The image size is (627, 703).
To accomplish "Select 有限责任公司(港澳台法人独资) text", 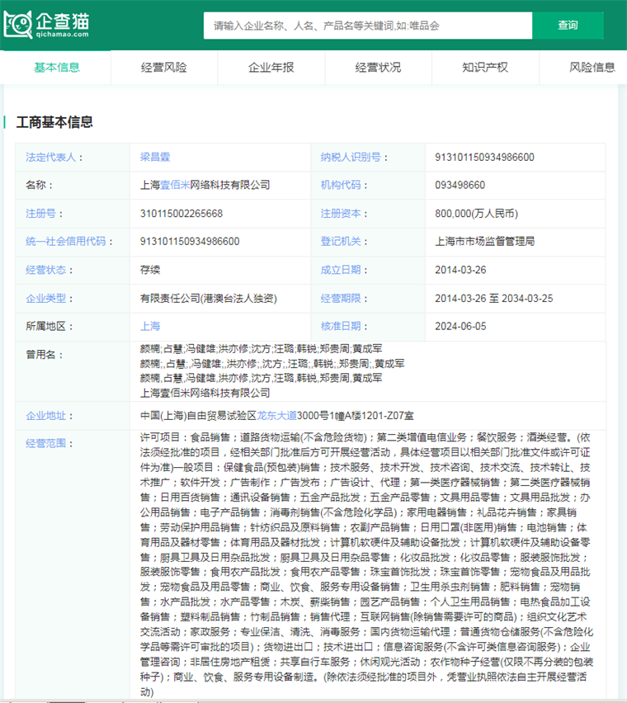I will click(209, 298).
